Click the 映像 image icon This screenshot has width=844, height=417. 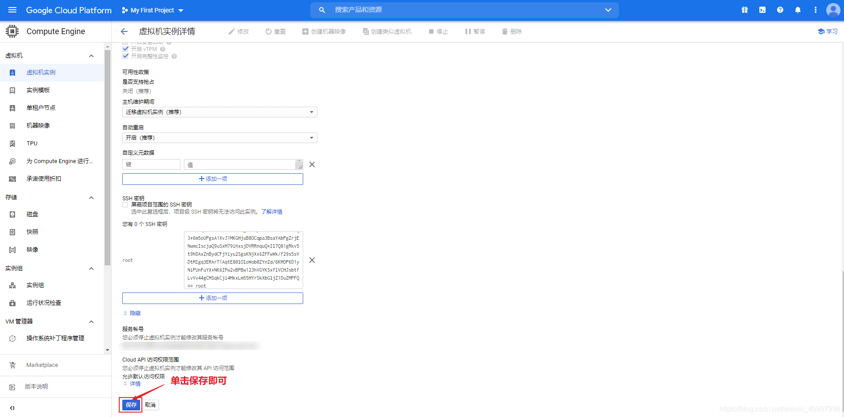(12, 250)
